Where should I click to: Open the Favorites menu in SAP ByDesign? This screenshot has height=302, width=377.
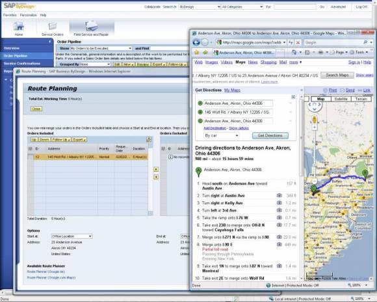click(x=10, y=15)
